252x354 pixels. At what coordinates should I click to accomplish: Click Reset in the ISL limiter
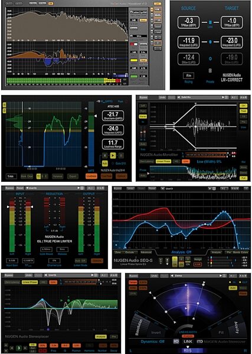pos(20,188)
